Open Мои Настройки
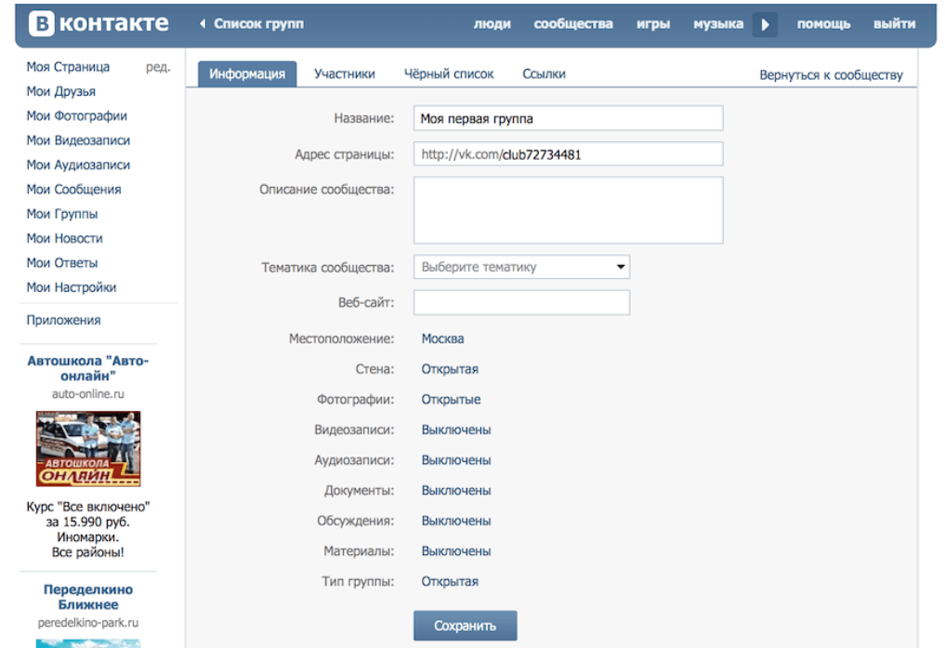Viewport: 945px width, 648px height. pos(72,287)
